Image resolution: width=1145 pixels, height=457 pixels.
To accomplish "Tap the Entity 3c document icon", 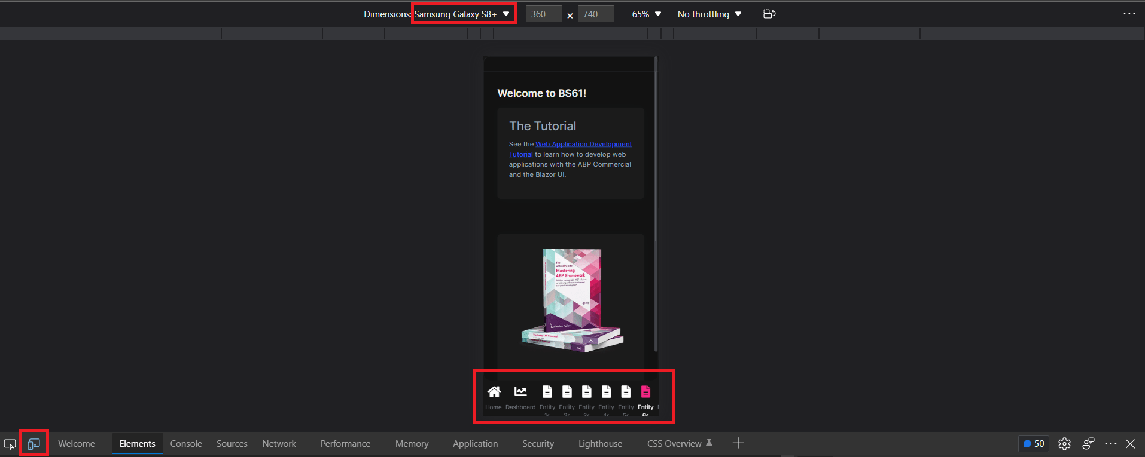I will 587,392.
